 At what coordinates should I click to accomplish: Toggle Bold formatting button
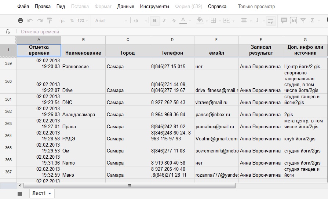155,21
